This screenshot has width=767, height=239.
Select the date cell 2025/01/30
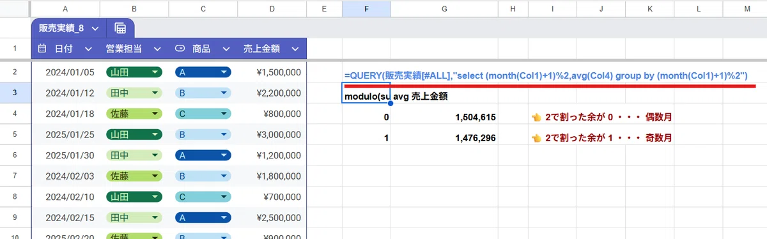pos(66,155)
